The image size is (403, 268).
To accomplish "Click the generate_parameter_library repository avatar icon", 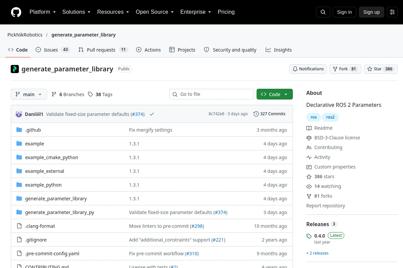I will (15, 69).
